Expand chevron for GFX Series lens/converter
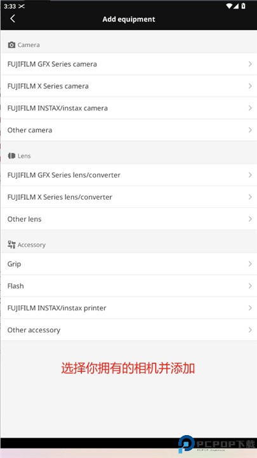Viewport: 257px width, 458px height. (250, 175)
